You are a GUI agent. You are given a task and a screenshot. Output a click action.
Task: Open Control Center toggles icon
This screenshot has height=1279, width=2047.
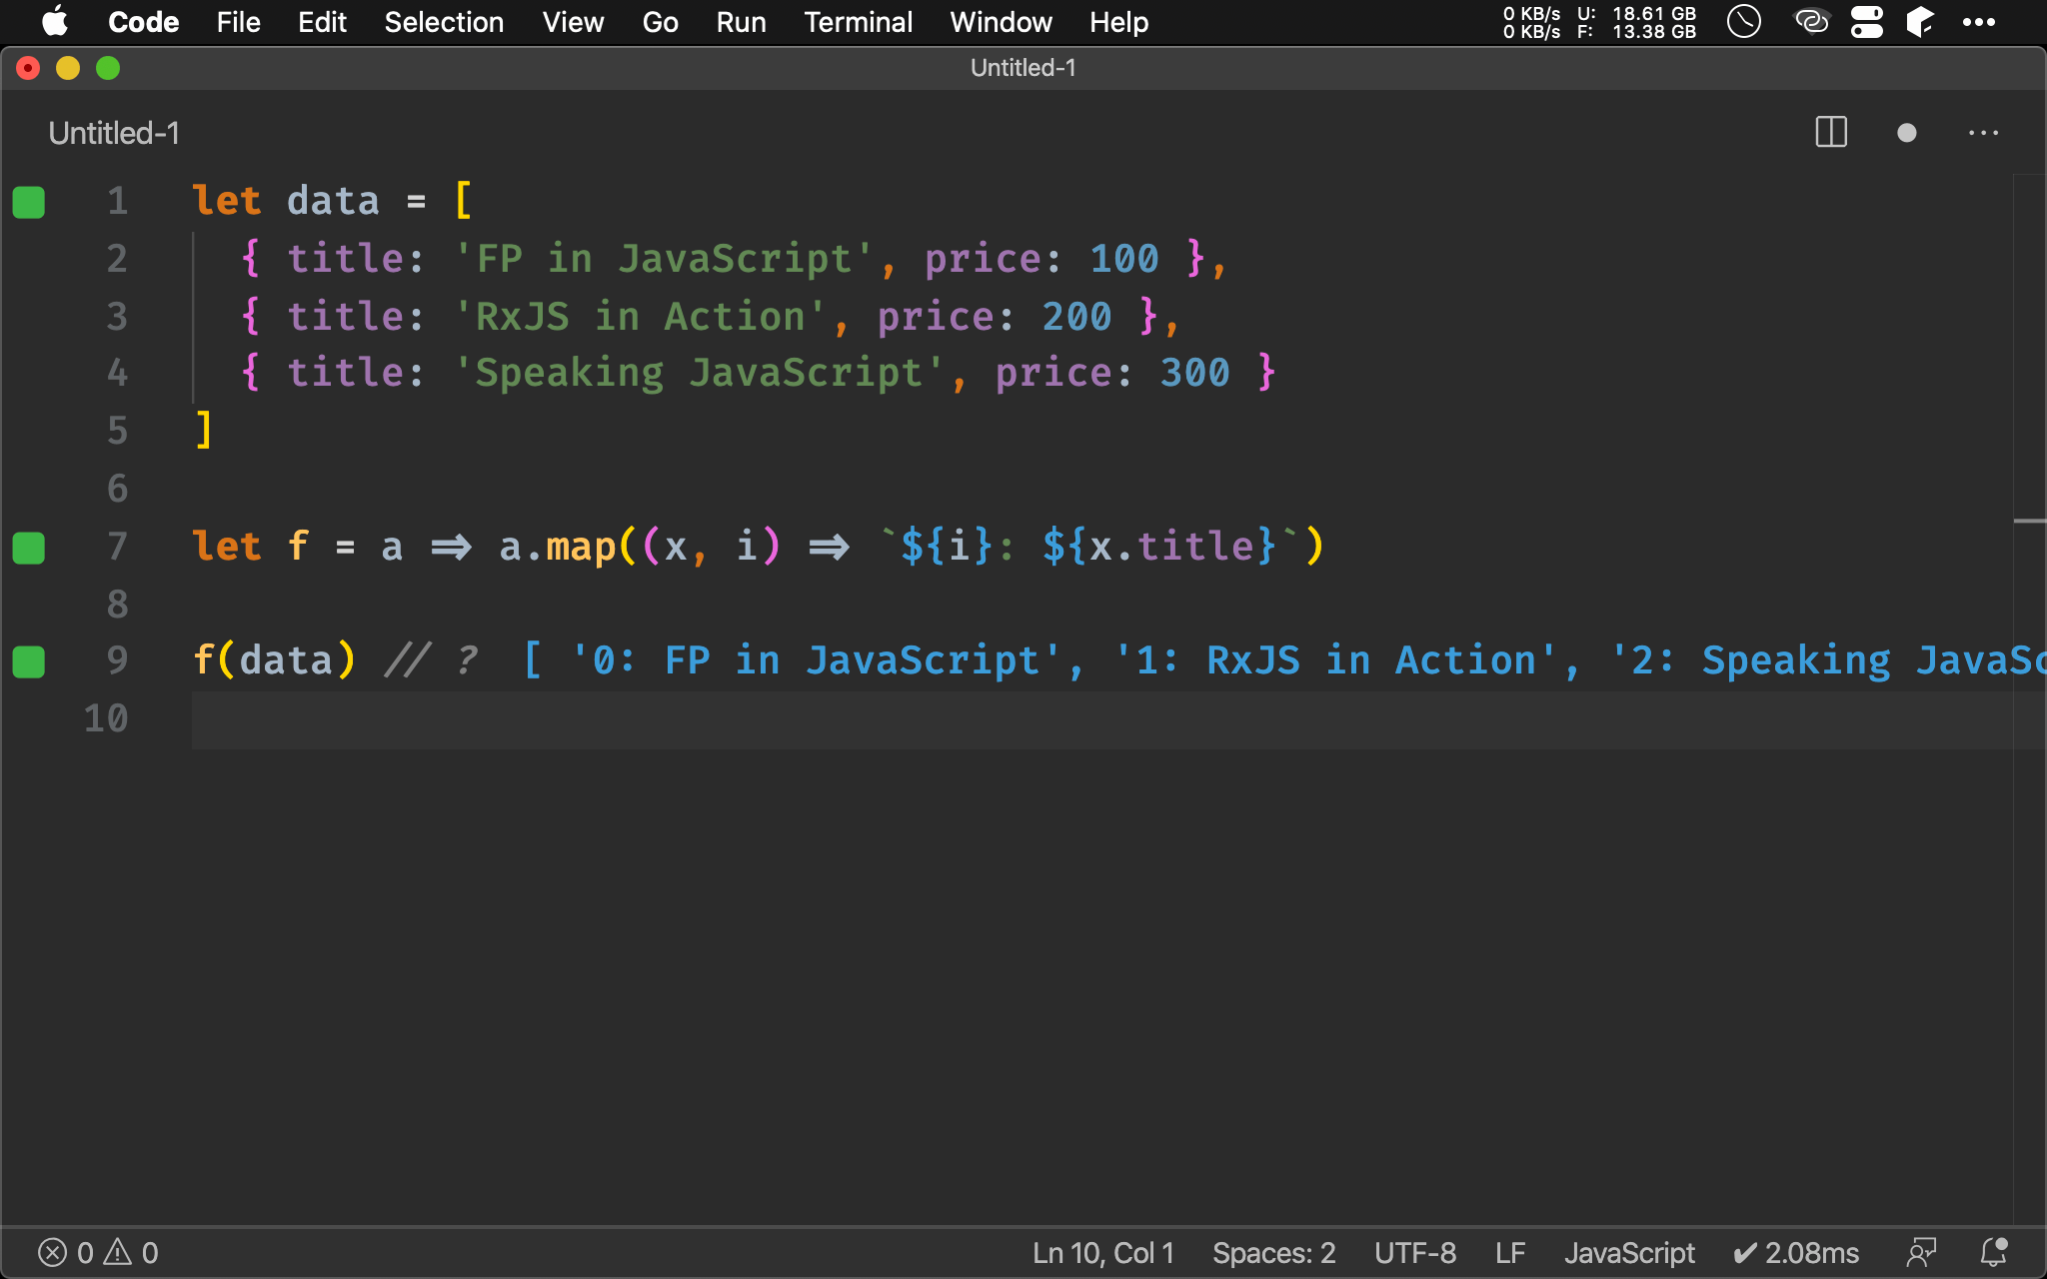tap(1866, 22)
